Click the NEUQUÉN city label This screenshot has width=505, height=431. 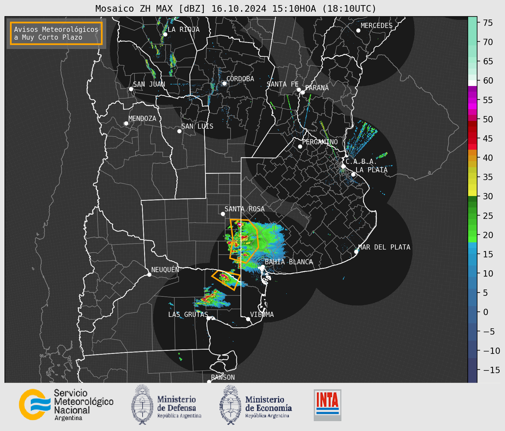tap(165, 269)
